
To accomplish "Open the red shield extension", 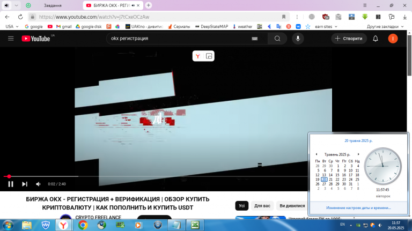I will pyautogui.click(x=326, y=17).
